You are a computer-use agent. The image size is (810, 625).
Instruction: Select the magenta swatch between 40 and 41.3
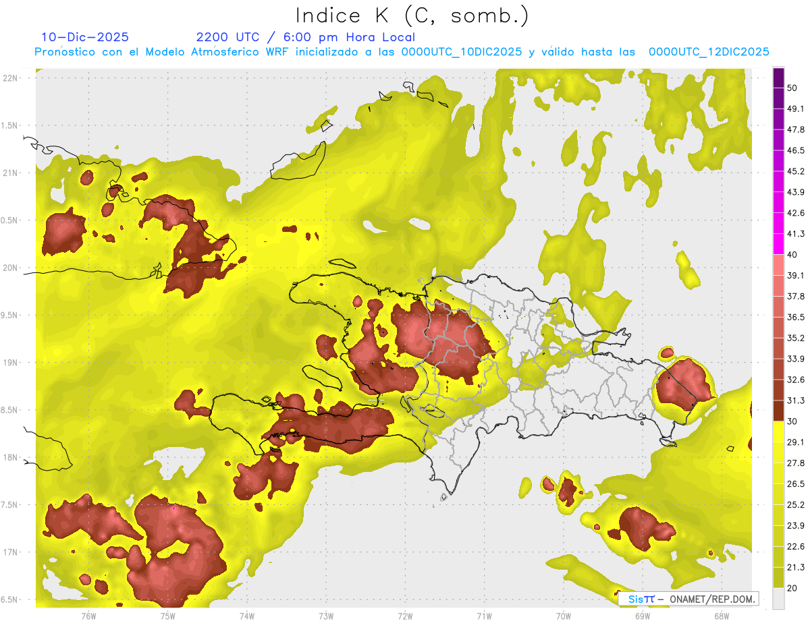[x=778, y=244]
